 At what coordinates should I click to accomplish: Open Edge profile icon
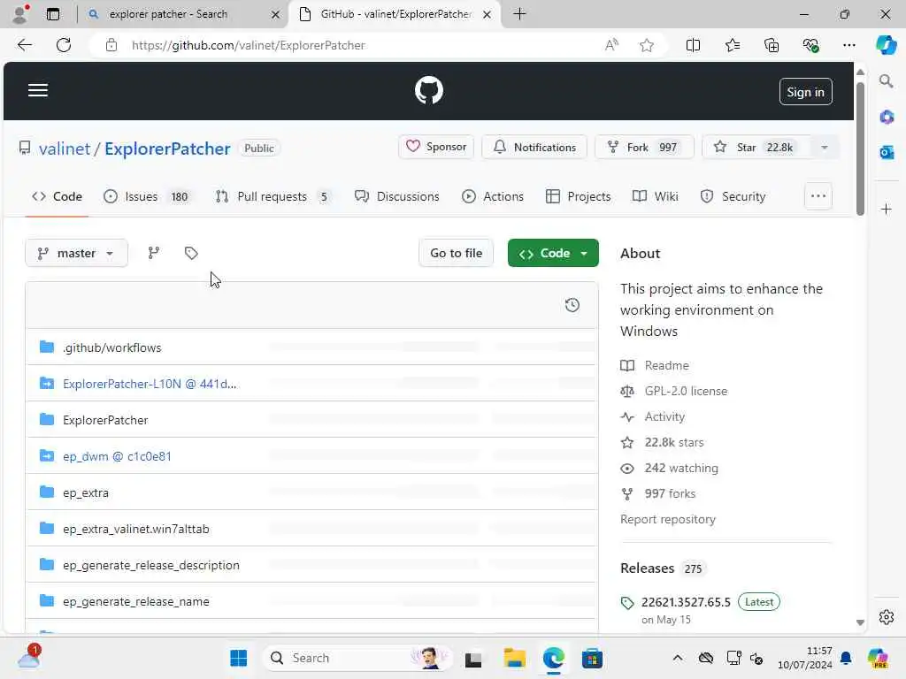point(20,14)
